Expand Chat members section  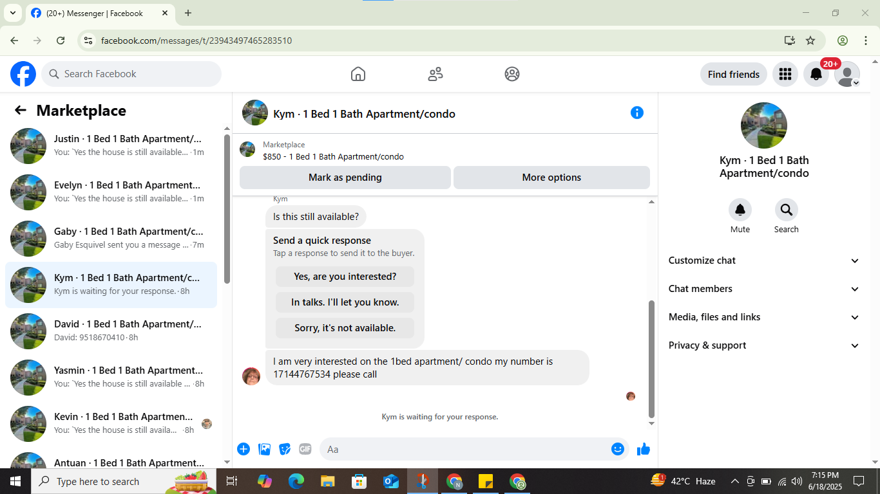[764, 289]
